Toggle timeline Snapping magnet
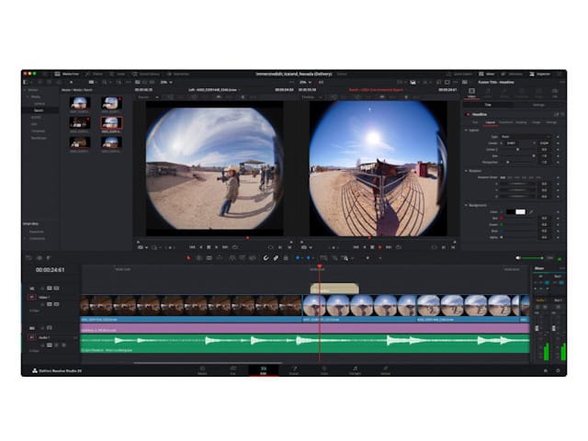 (x=266, y=258)
